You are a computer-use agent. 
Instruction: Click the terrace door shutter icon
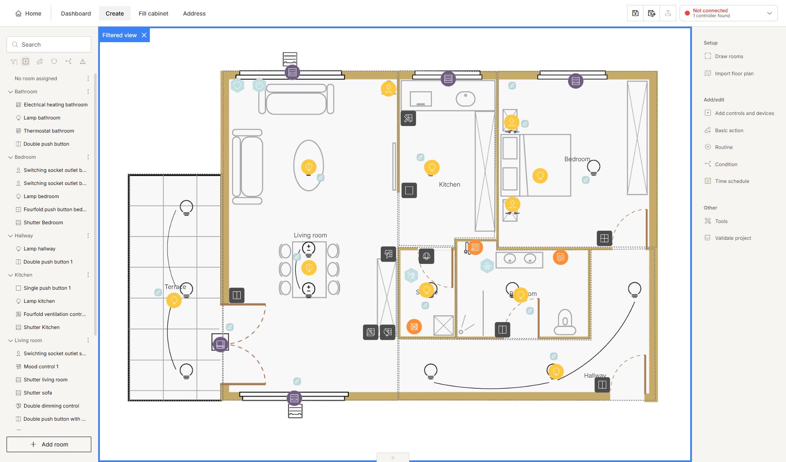pos(220,344)
